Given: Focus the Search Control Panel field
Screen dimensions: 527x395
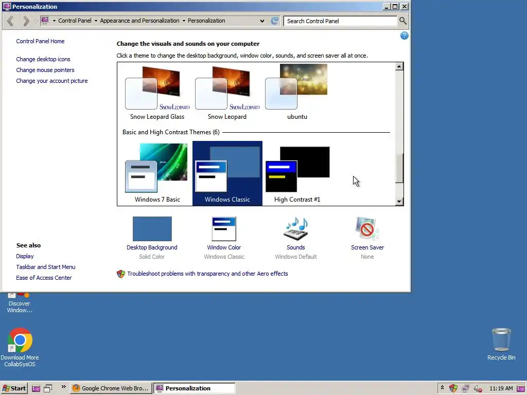Looking at the screenshot, I should 340,21.
